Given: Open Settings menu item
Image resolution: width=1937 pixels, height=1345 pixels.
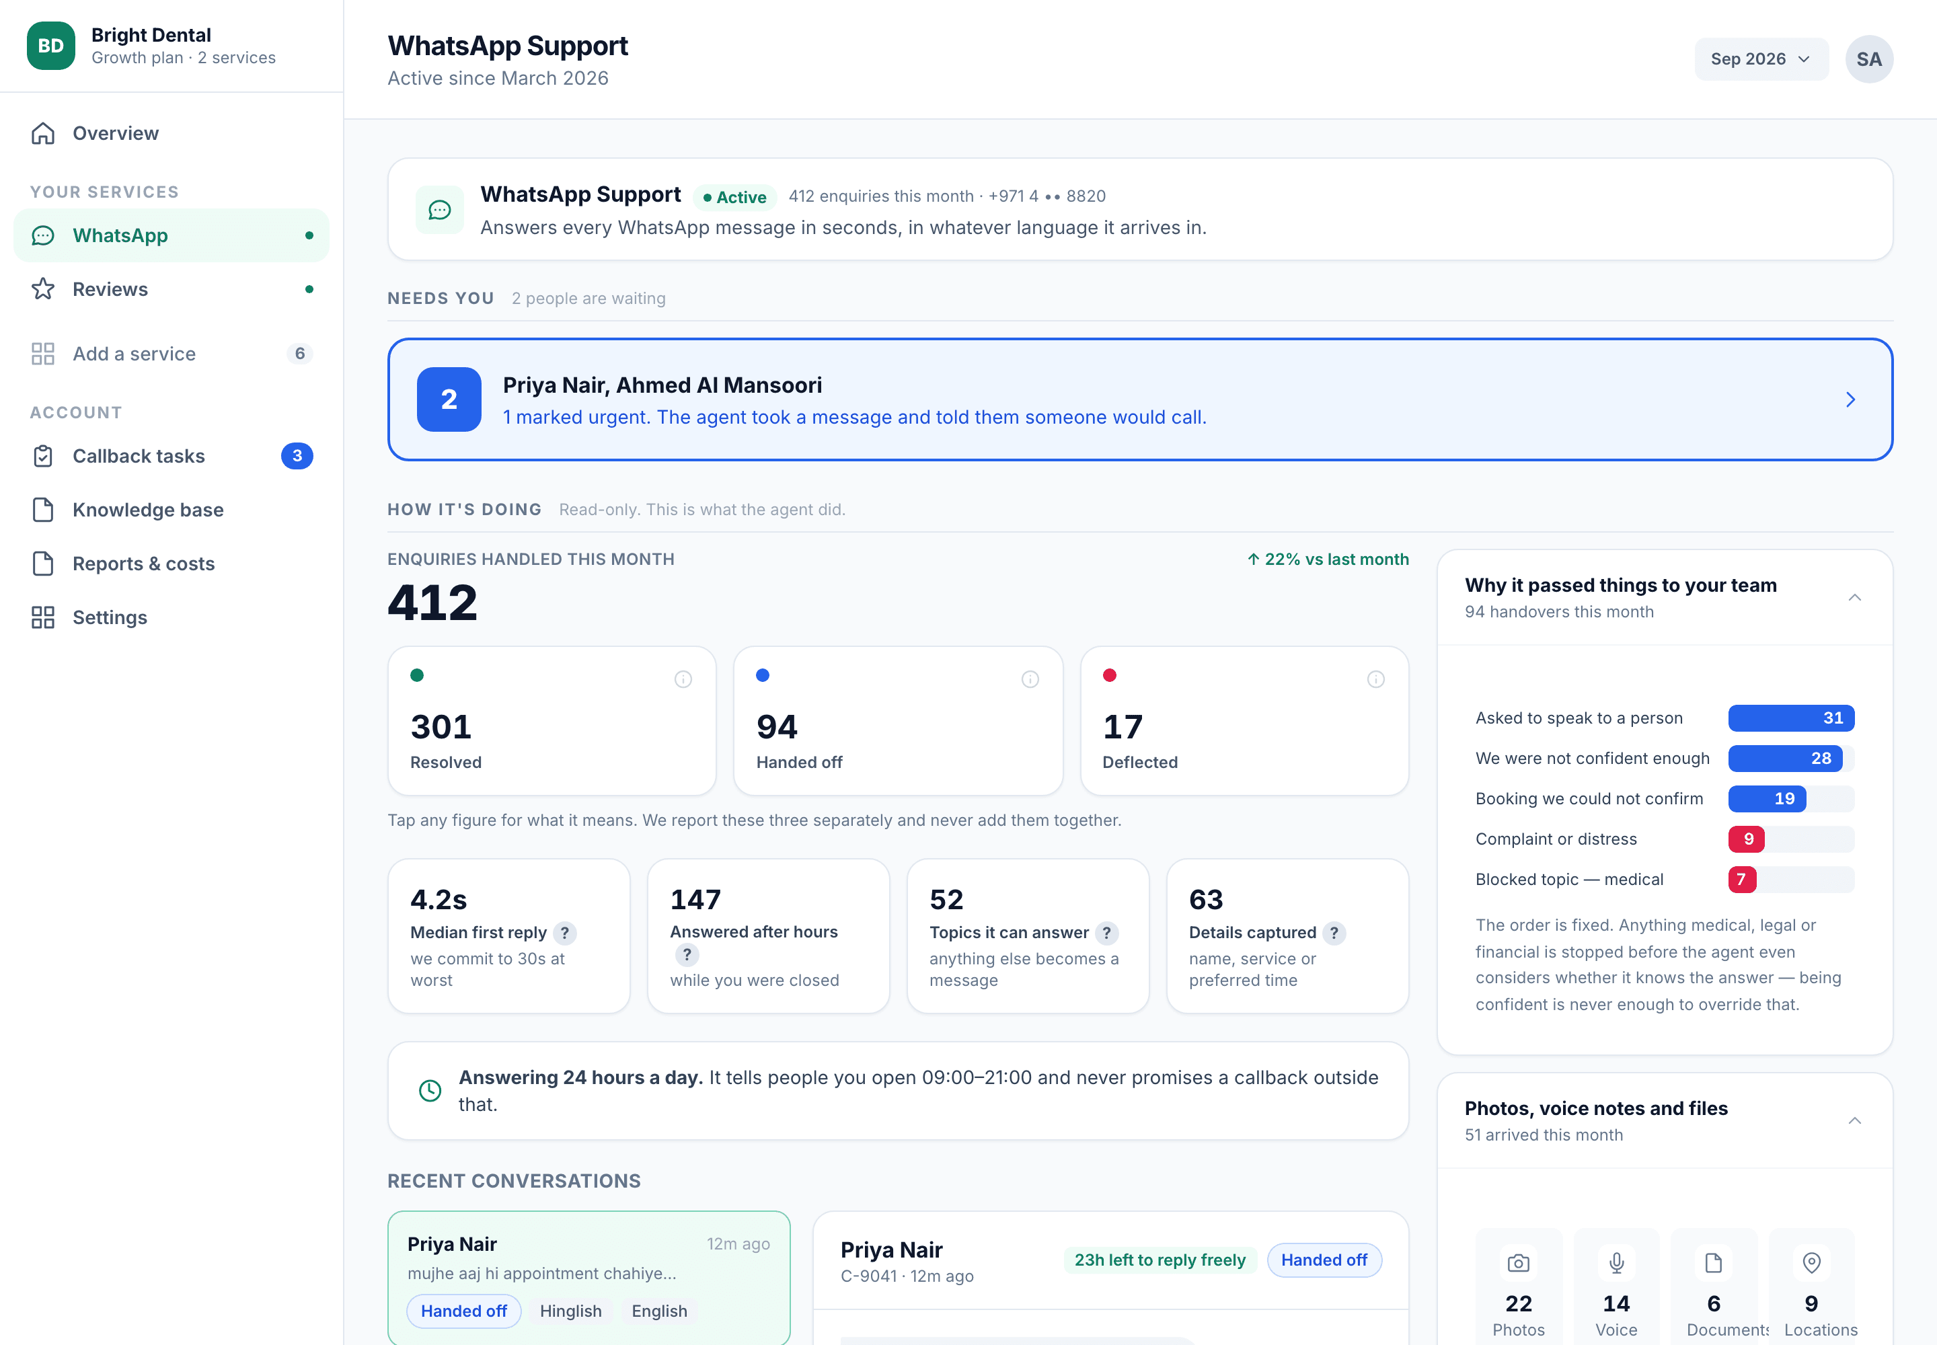Looking at the screenshot, I should tap(171, 618).
